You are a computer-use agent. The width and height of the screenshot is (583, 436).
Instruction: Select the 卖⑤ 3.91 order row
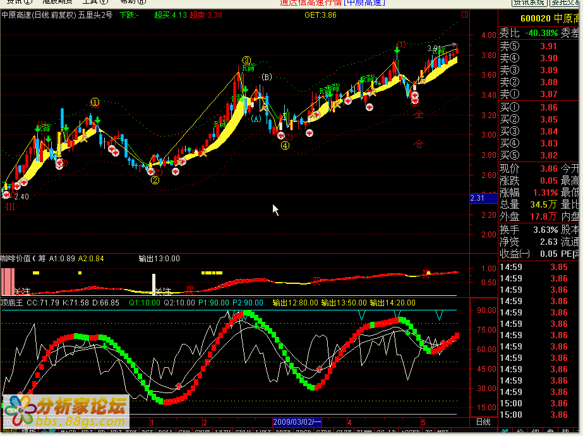point(539,47)
